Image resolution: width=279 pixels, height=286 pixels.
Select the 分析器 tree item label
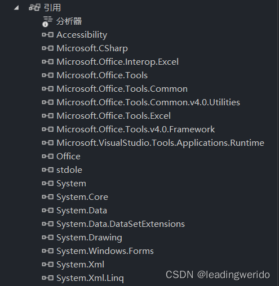(x=69, y=21)
